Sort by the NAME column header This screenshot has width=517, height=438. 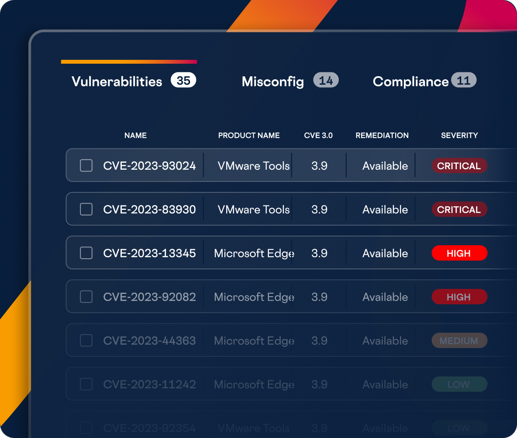[135, 135]
